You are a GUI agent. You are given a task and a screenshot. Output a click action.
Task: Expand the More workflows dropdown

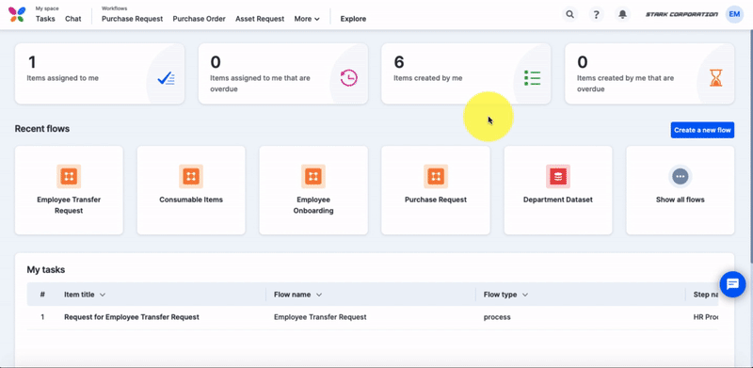click(x=307, y=19)
